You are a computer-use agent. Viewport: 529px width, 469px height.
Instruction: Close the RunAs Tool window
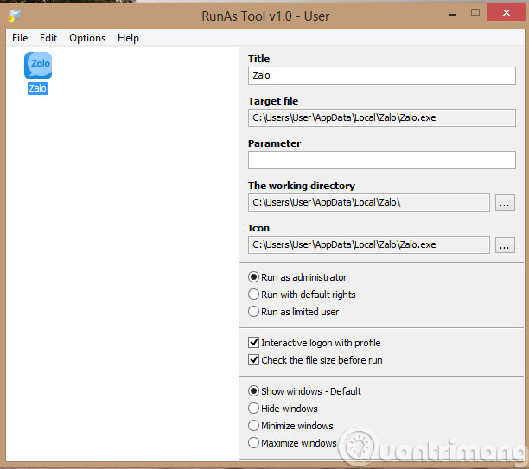pos(506,13)
